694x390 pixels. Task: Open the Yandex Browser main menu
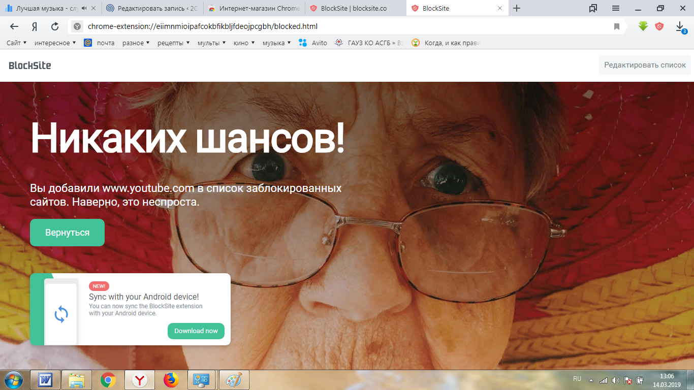(x=616, y=8)
